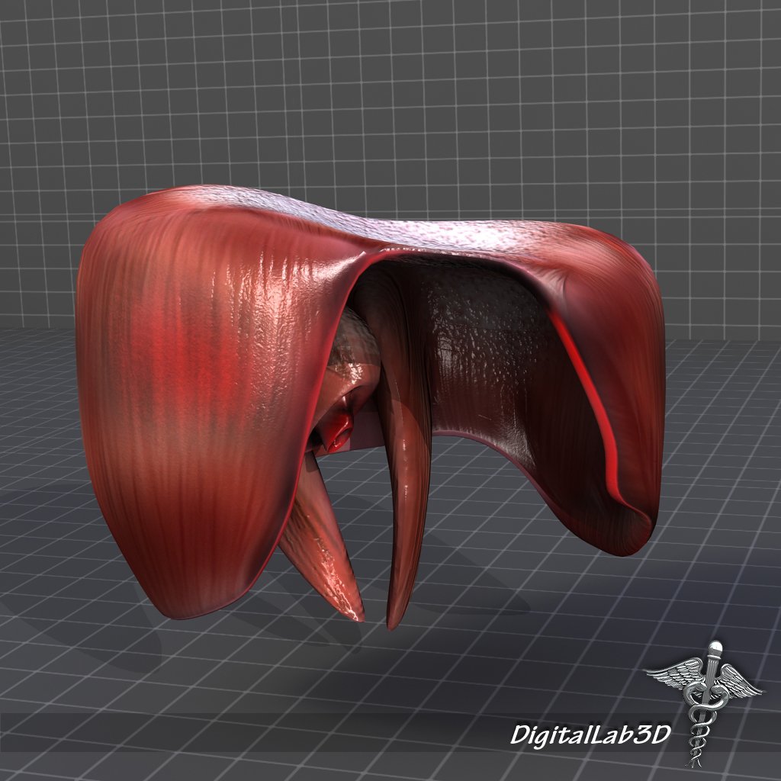Image resolution: width=781 pixels, height=781 pixels.
Task: Click the knob atop the caduceus staff
Action: 715,651
